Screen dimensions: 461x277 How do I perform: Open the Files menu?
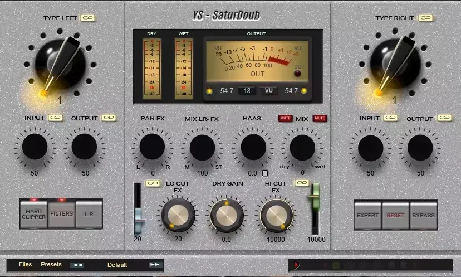(25, 265)
